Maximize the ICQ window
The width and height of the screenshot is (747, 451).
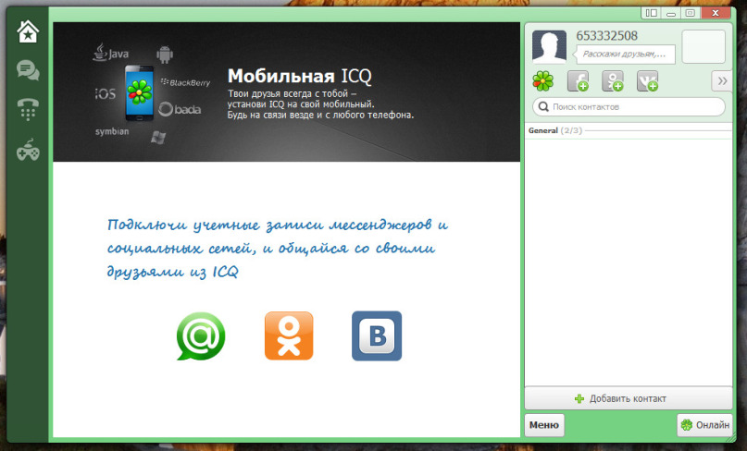pos(690,13)
